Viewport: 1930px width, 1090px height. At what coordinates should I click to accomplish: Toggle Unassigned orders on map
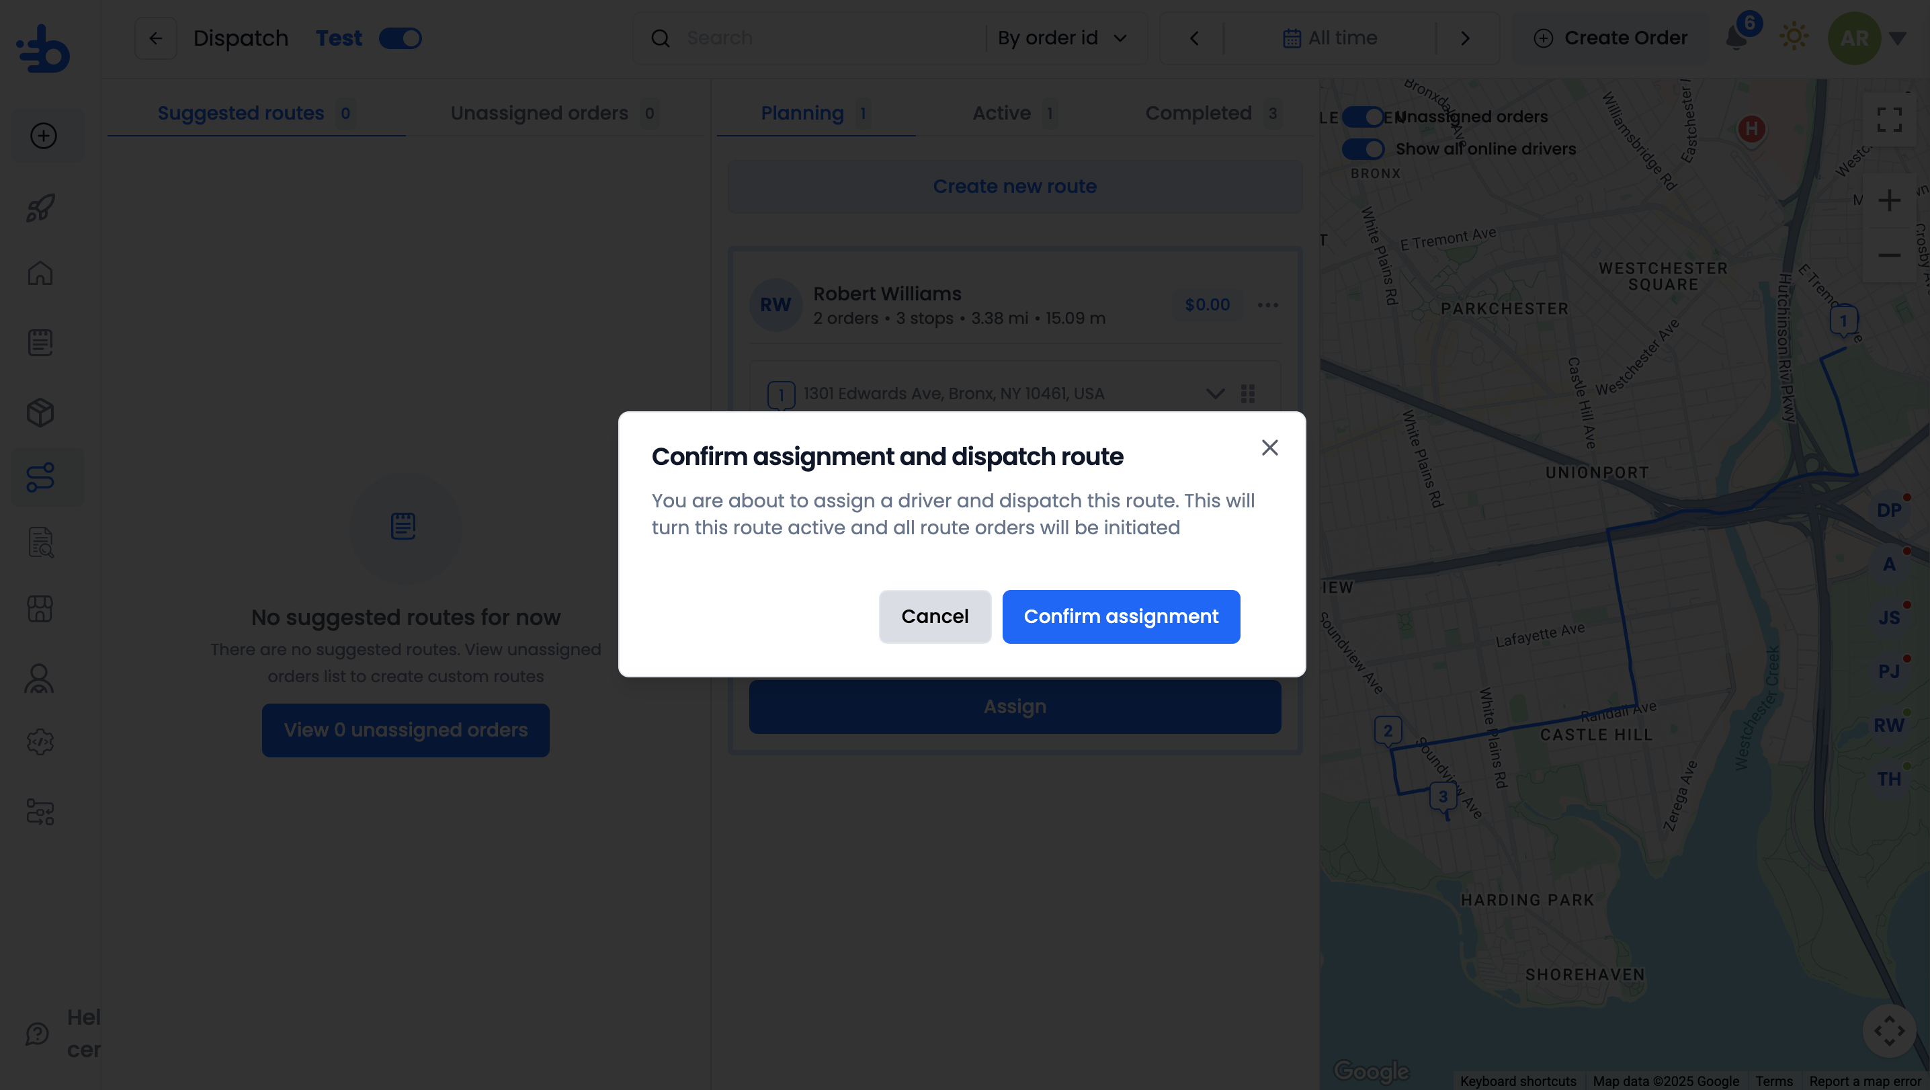click(1362, 117)
